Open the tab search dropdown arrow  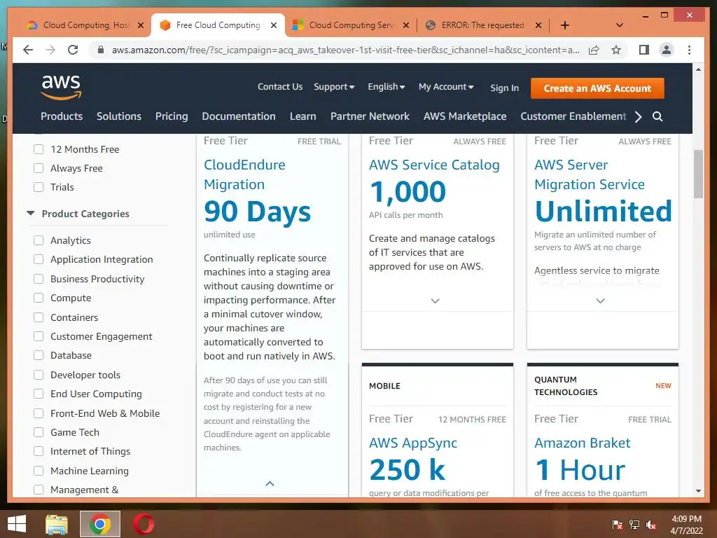(620, 25)
